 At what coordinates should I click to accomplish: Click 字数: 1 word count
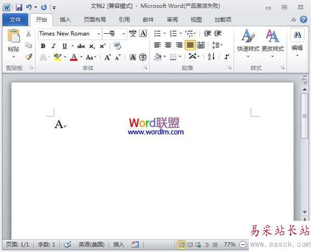click(x=47, y=244)
